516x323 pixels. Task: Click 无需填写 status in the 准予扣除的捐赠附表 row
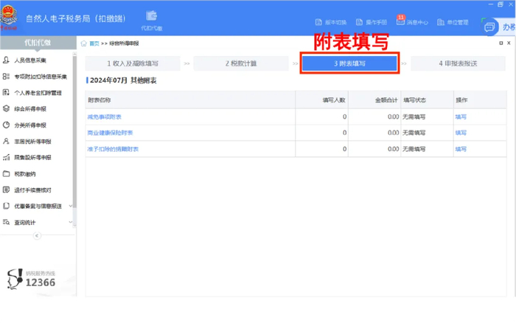(x=414, y=149)
